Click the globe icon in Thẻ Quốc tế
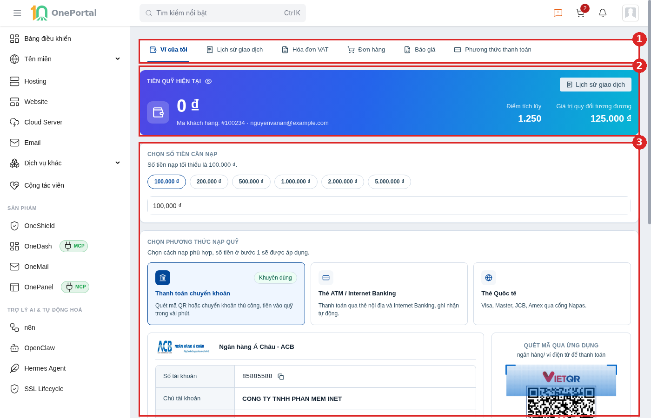The height and width of the screenshot is (418, 651). tap(489, 278)
